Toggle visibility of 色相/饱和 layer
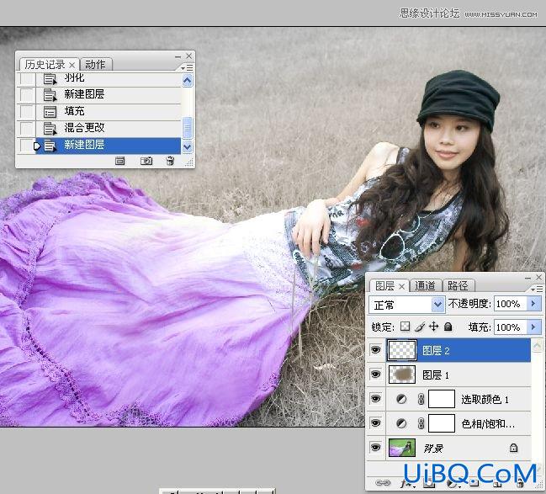Viewport: 546px width, 494px height. 376,423
